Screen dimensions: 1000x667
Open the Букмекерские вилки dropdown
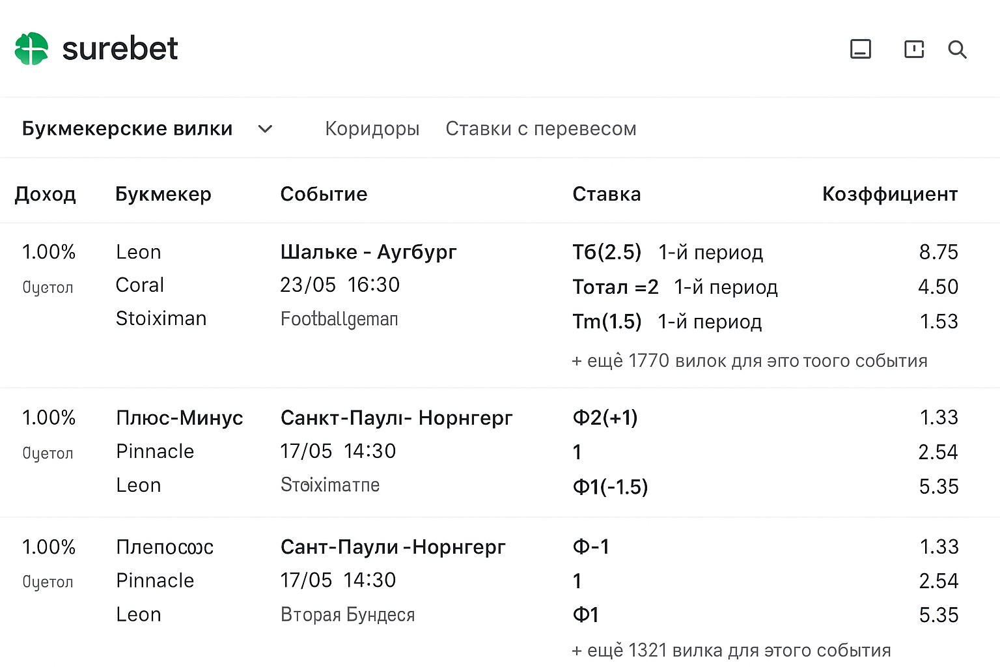tap(127, 128)
